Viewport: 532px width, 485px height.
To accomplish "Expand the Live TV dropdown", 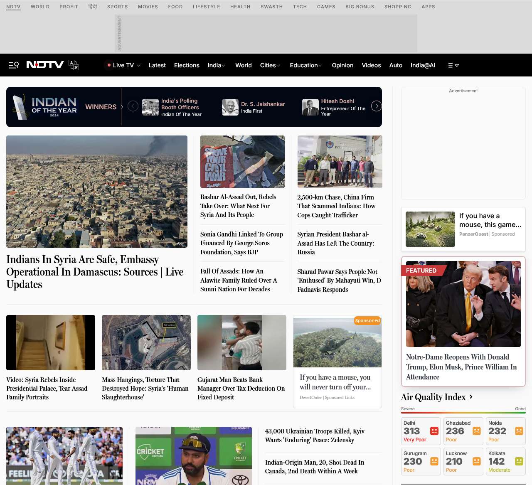I will point(139,66).
